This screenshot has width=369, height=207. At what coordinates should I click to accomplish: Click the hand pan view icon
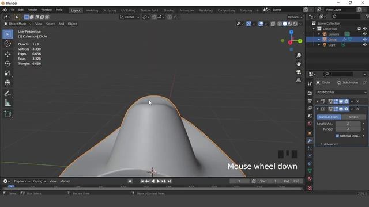(299, 64)
